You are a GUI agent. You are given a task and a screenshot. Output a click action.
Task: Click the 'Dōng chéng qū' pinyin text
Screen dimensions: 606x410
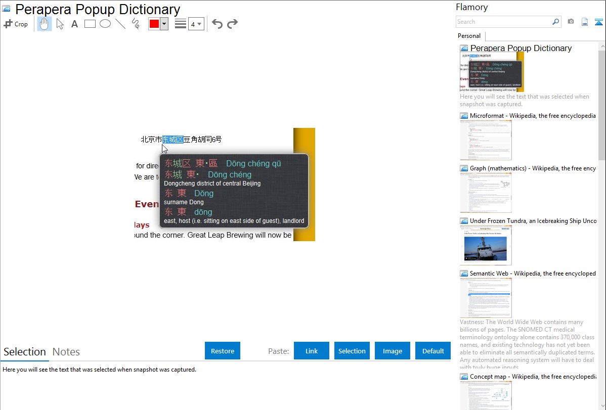(x=253, y=163)
